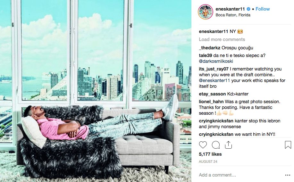294x182 pixels.
Task: Open the eneskanter11 username in the header
Action: click(x=230, y=9)
